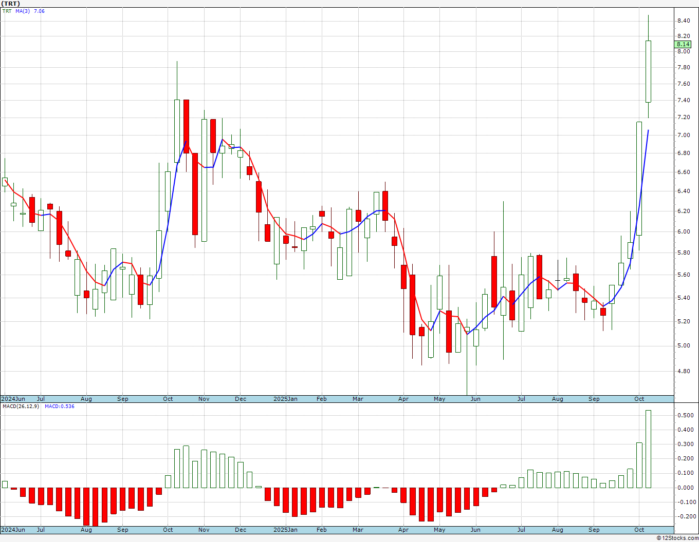Image resolution: width=699 pixels, height=542 pixels.
Task: Select the highlighted 8.14 current price tag
Action: pyautogui.click(x=683, y=44)
